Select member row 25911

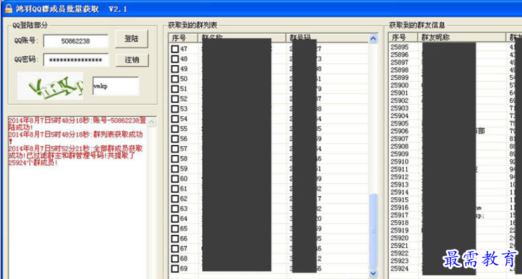(455, 169)
